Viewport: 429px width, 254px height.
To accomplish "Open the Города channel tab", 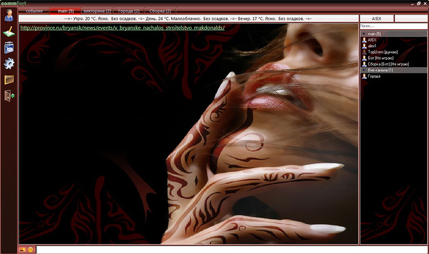I will pos(129,11).
